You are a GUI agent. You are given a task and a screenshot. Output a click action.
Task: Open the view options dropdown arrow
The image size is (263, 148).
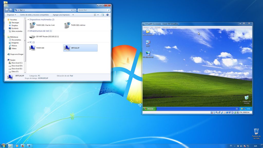click(x=98, y=15)
